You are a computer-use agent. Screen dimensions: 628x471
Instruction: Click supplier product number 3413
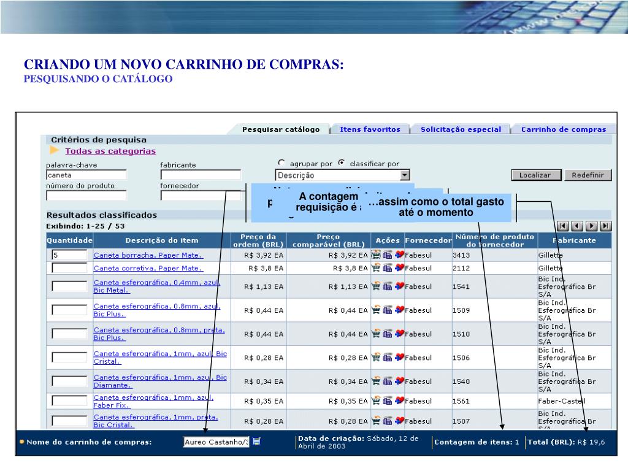pyautogui.click(x=461, y=255)
